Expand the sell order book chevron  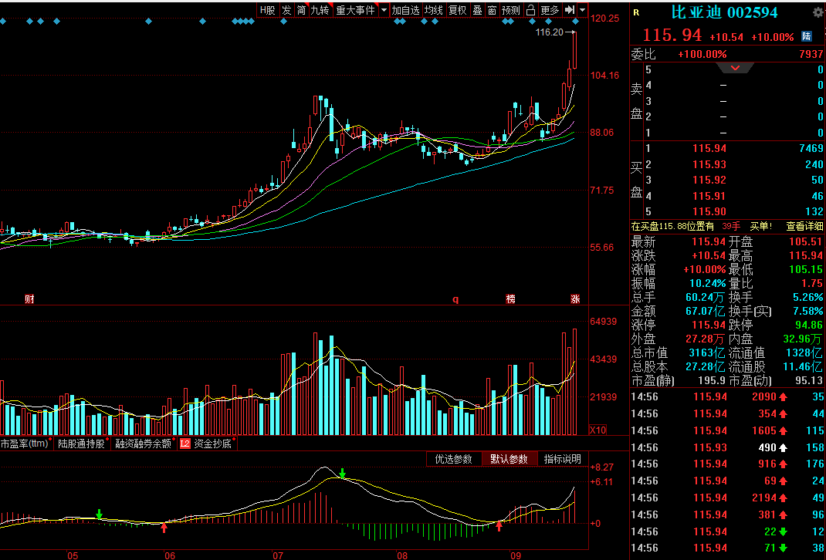[x=736, y=68]
